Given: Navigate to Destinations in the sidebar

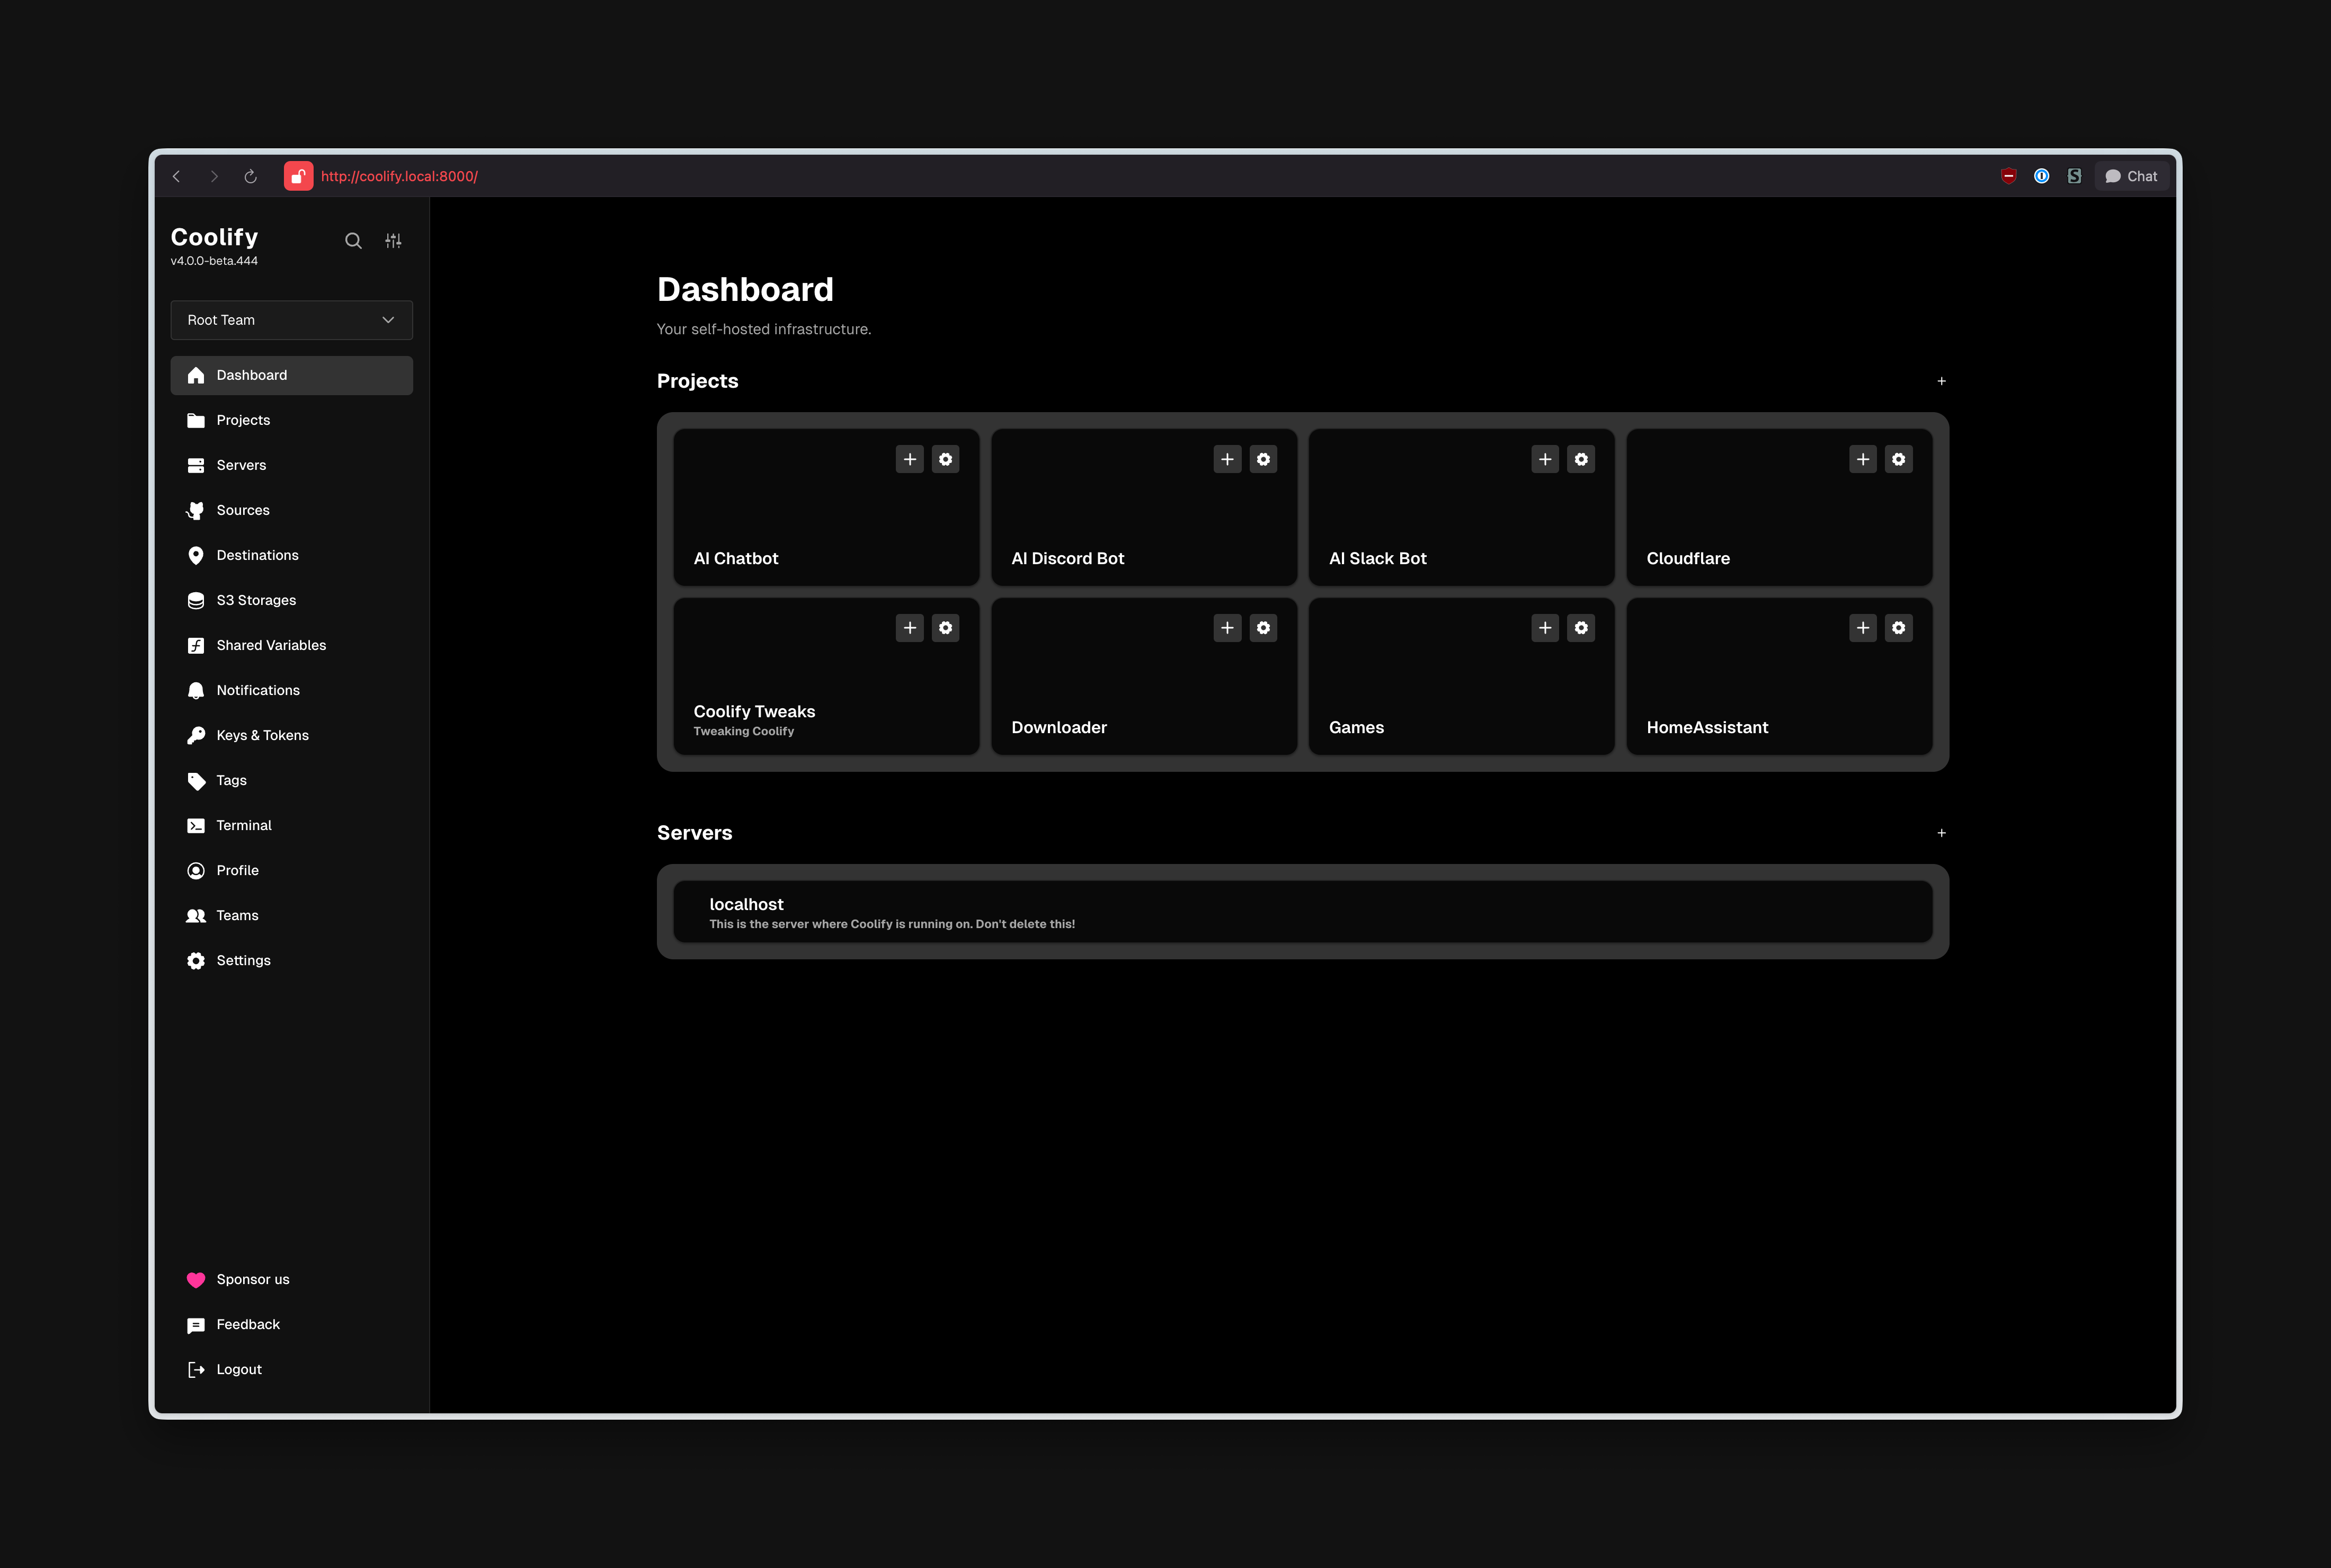Looking at the screenshot, I should (257, 555).
